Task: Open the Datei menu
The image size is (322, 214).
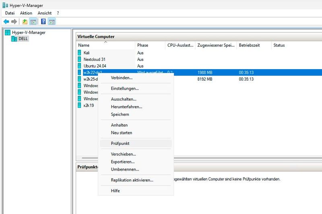Action: [10, 13]
